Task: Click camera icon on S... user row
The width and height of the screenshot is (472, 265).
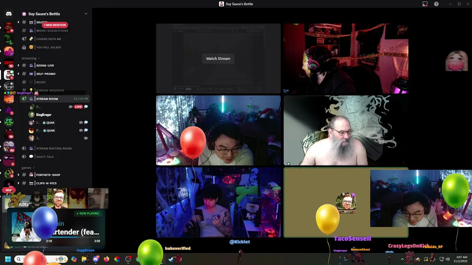Action: pyautogui.click(x=86, y=138)
